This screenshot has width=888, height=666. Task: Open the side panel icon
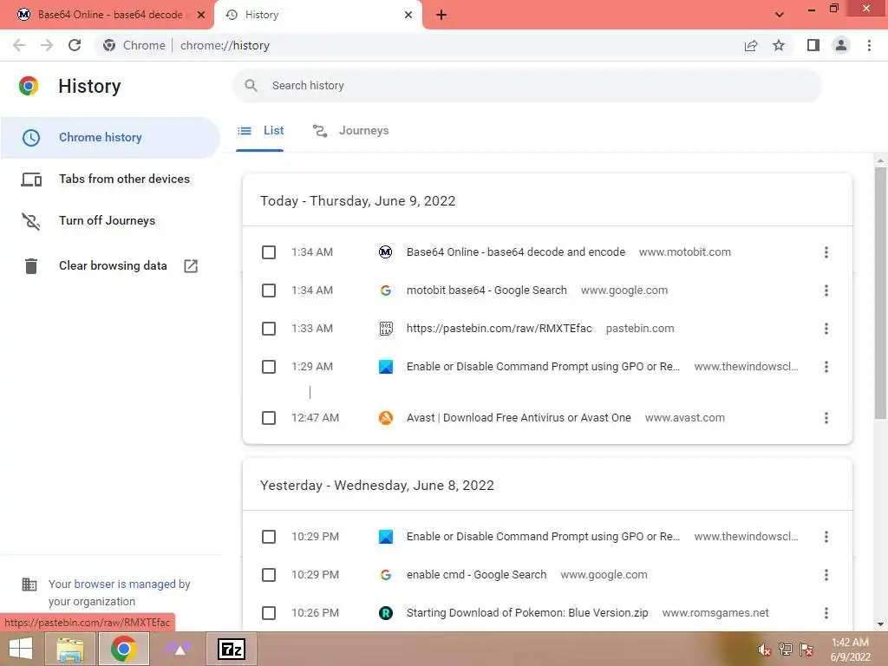813,45
